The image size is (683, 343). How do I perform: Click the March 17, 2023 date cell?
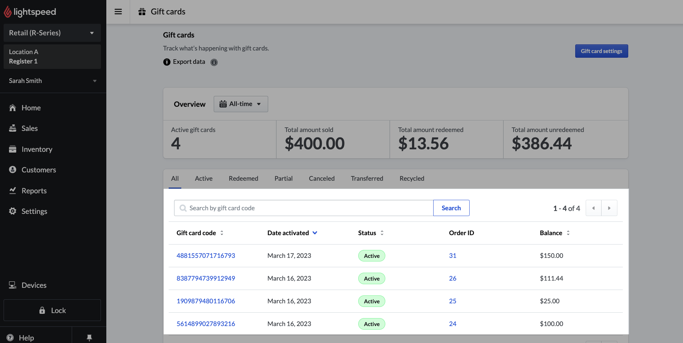(289, 256)
